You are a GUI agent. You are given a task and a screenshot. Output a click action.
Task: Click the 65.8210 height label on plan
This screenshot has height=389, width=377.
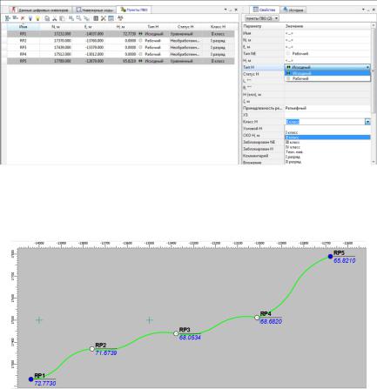point(345,261)
